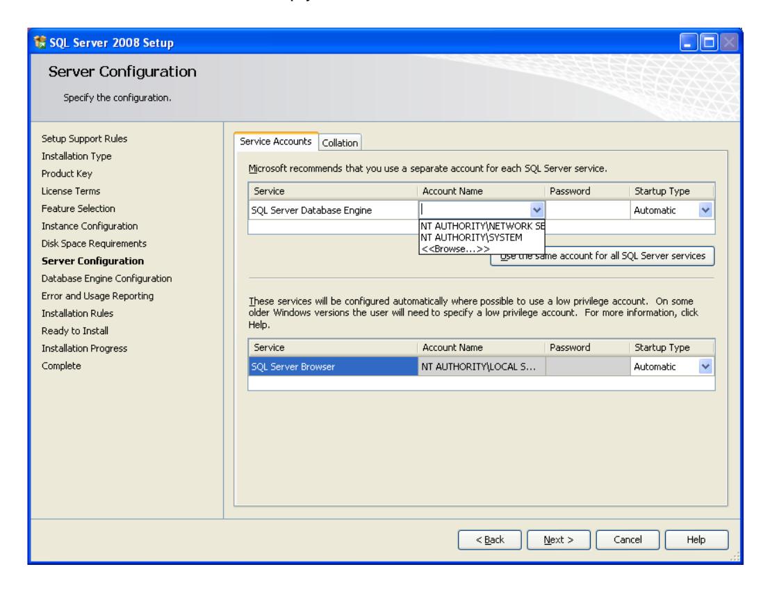The image size is (770, 592).
Task: Open the Collation tab
Action: (340, 143)
